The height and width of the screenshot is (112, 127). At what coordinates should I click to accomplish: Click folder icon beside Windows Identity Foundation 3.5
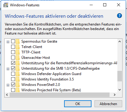pos(17,79)
